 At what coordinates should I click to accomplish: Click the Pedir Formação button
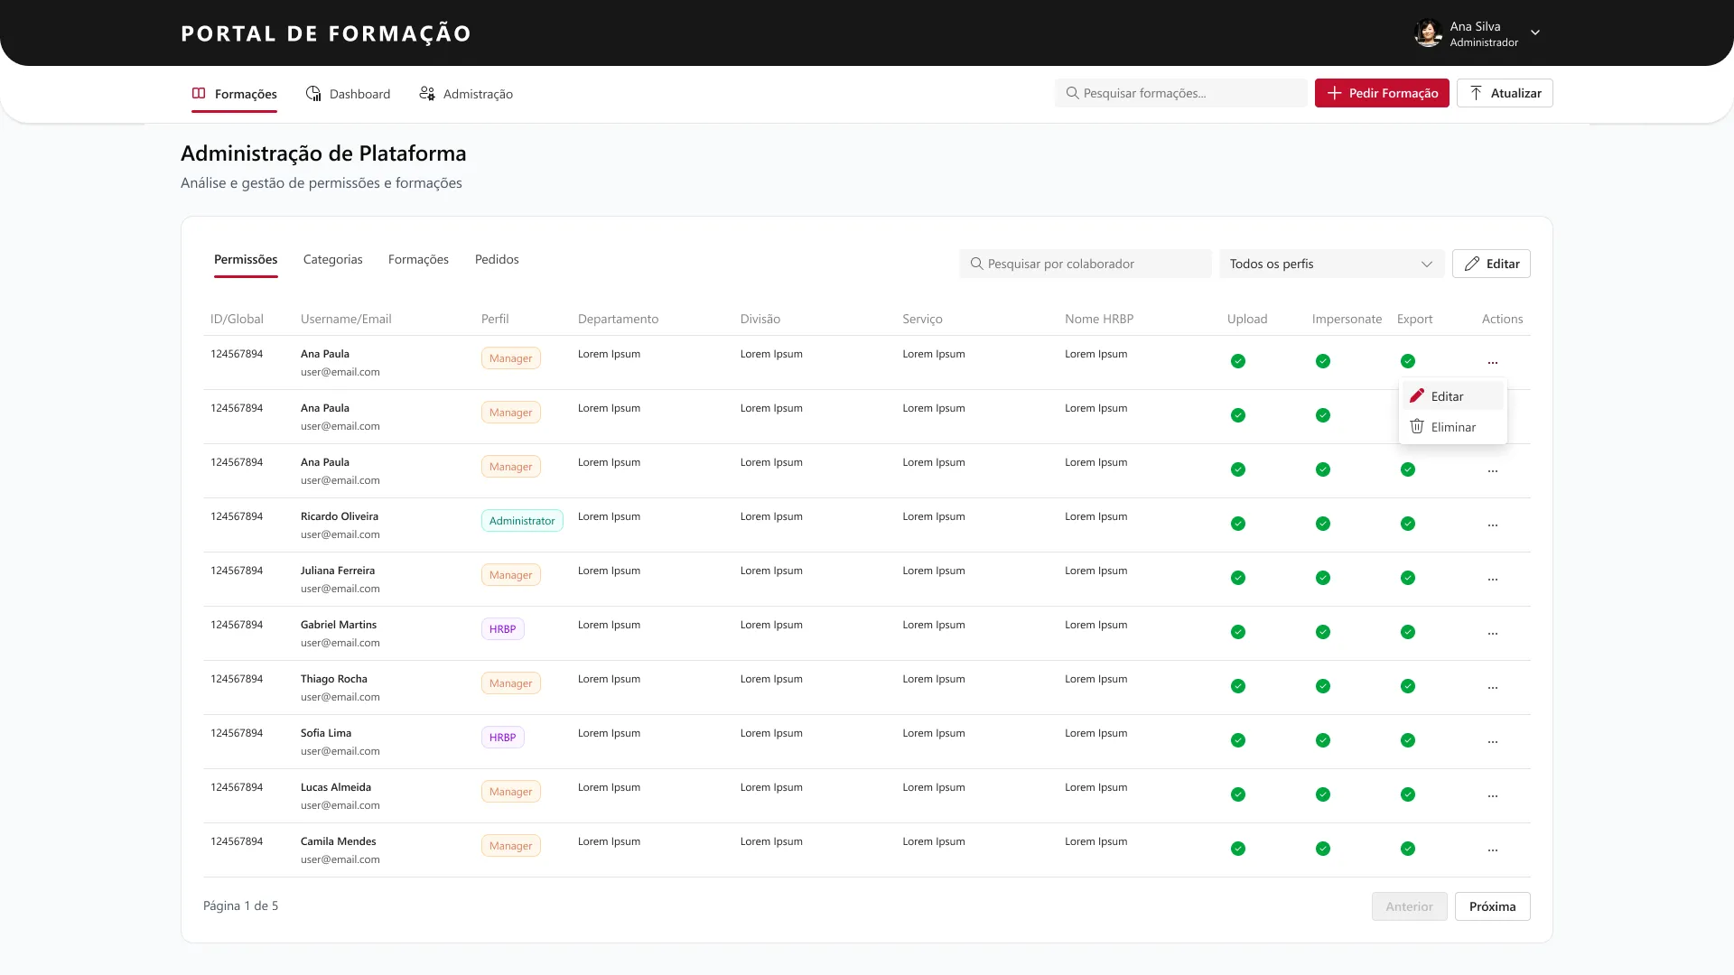(x=1382, y=93)
